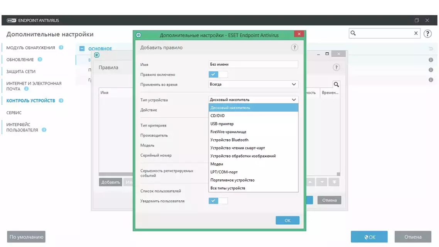Choose FireWire-хранилище option
The height and width of the screenshot is (247, 439).
tap(253, 132)
